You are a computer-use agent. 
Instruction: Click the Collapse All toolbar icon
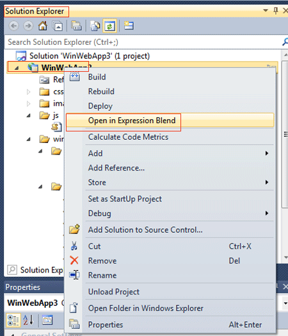point(58,26)
